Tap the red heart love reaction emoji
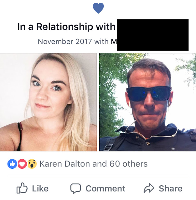 coord(22,164)
